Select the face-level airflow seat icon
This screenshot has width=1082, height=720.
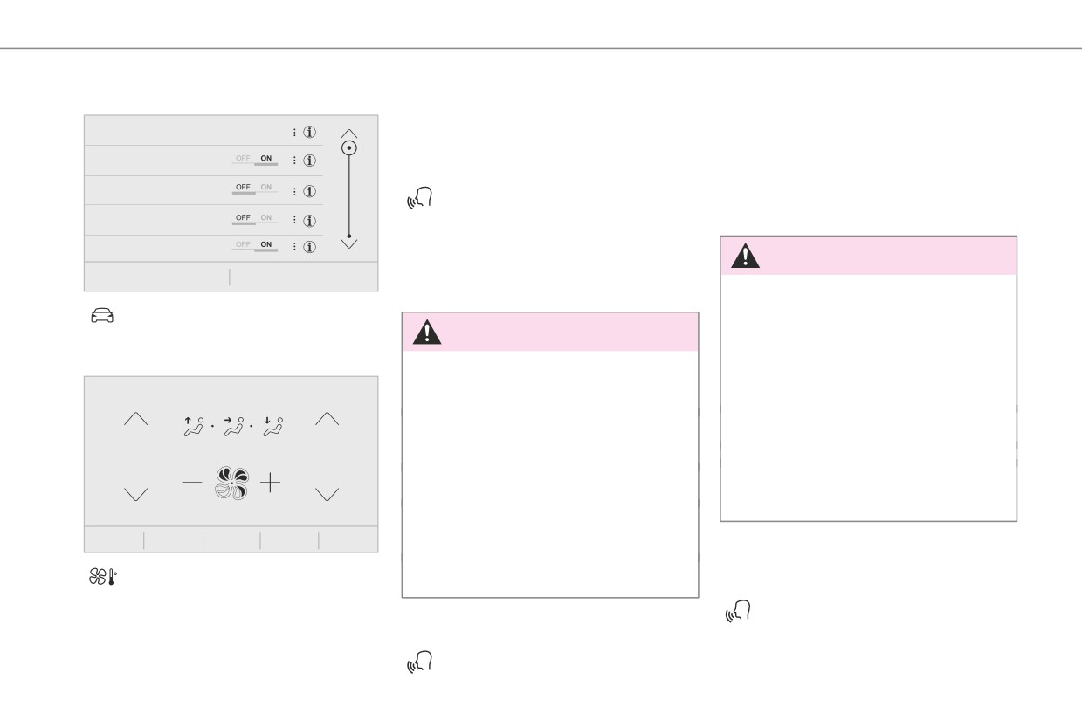[232, 425]
